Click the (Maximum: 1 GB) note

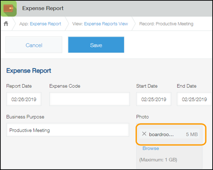(x=158, y=160)
